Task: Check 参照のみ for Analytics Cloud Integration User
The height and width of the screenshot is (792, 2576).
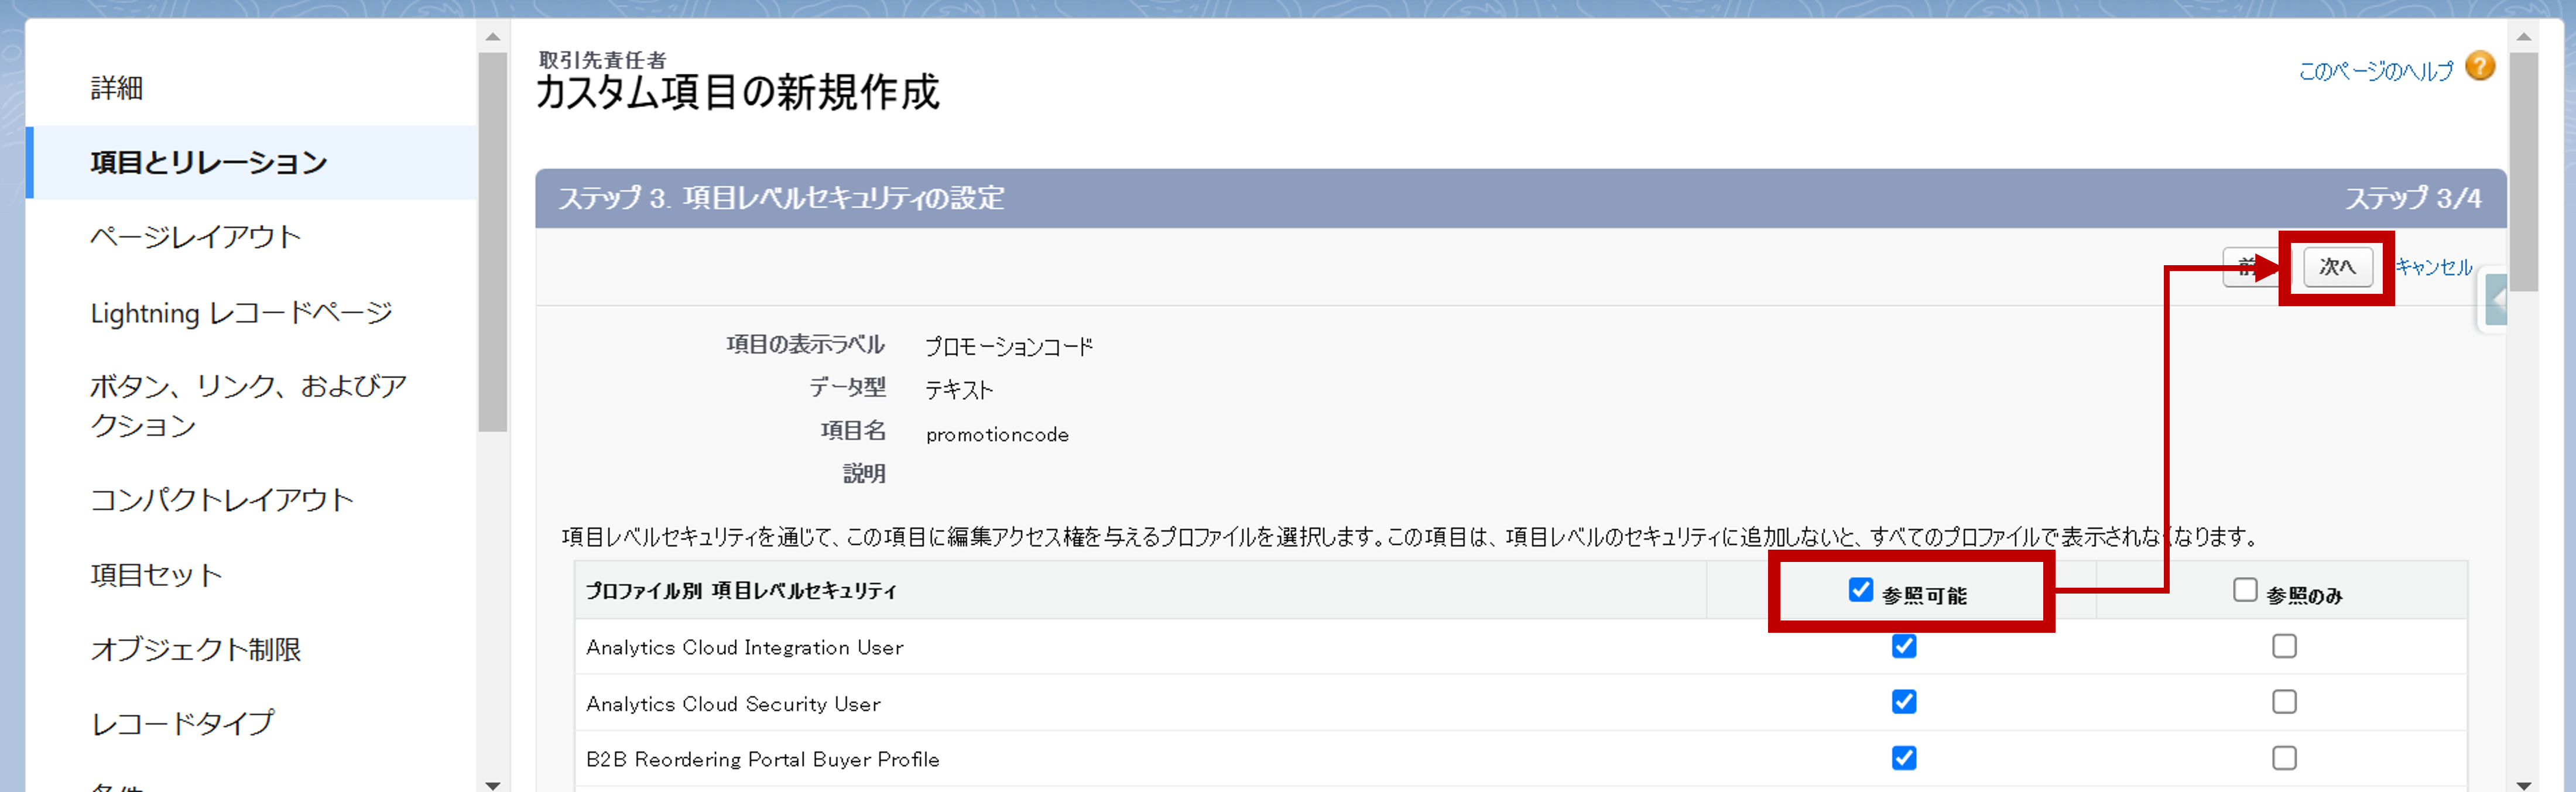Action: tap(2284, 646)
